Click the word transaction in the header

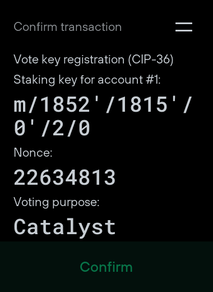[x=91, y=27]
